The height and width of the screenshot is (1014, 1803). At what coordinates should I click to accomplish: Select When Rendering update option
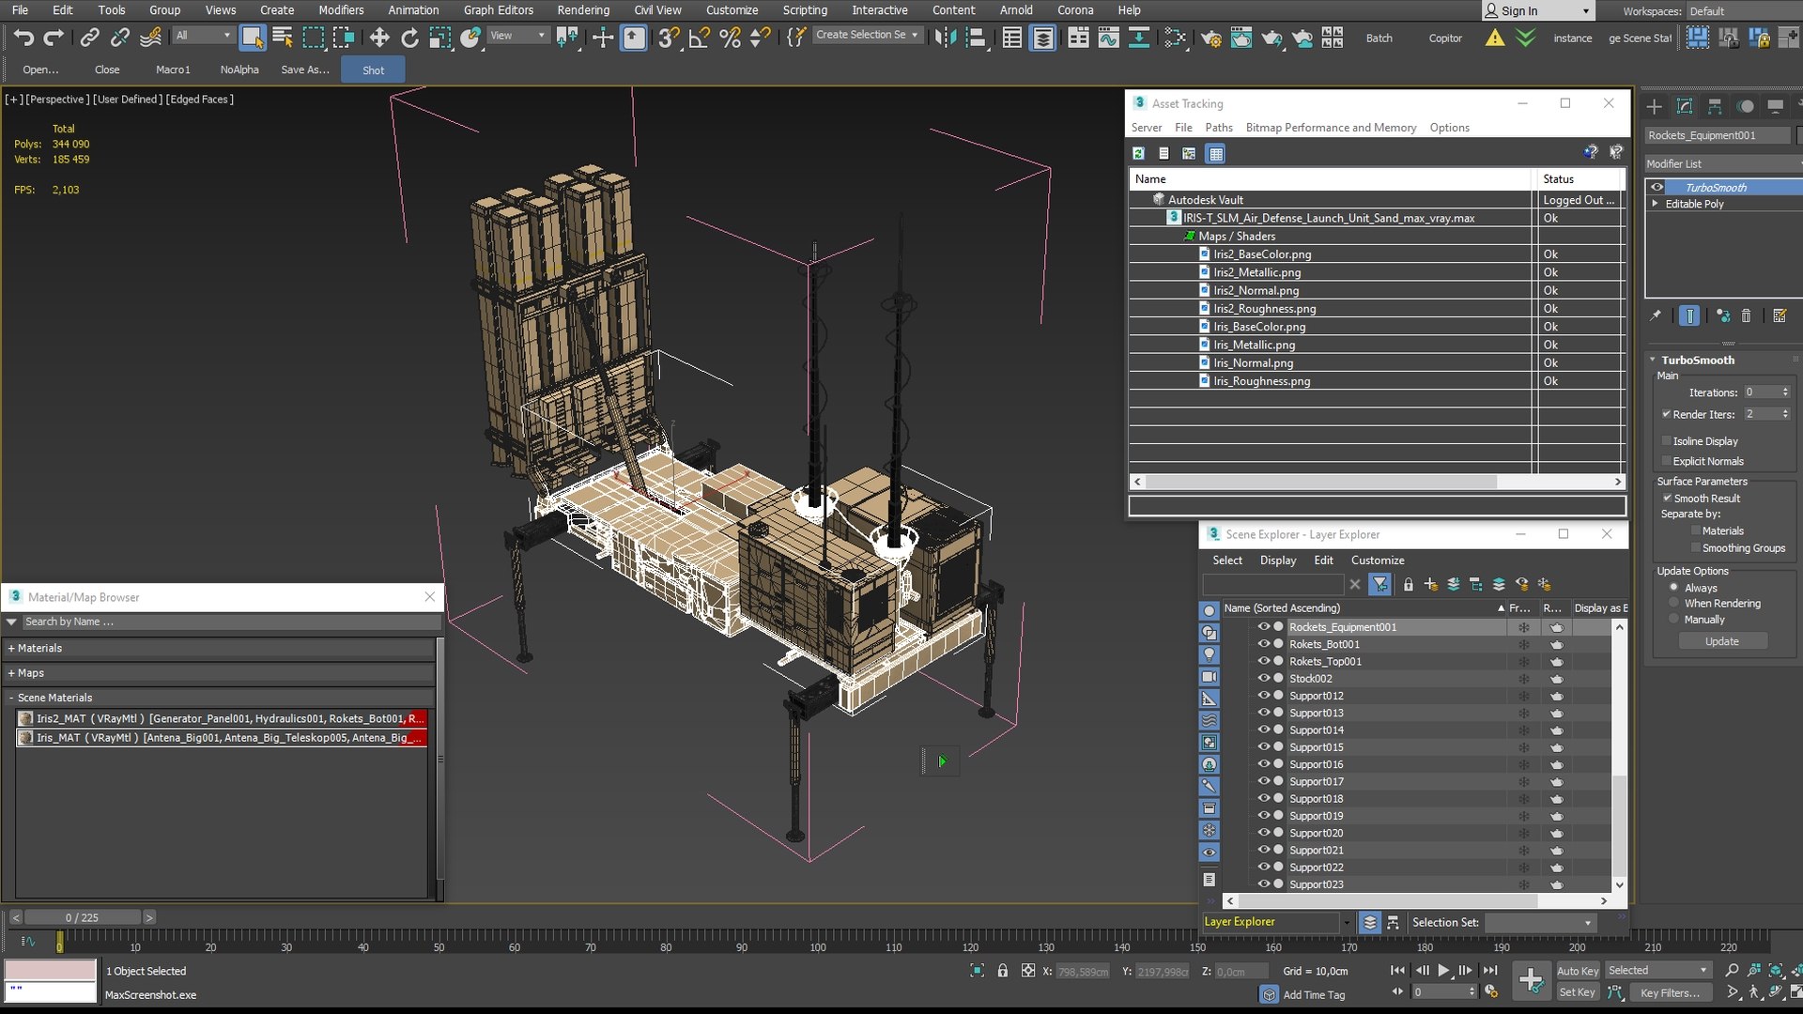tap(1673, 604)
